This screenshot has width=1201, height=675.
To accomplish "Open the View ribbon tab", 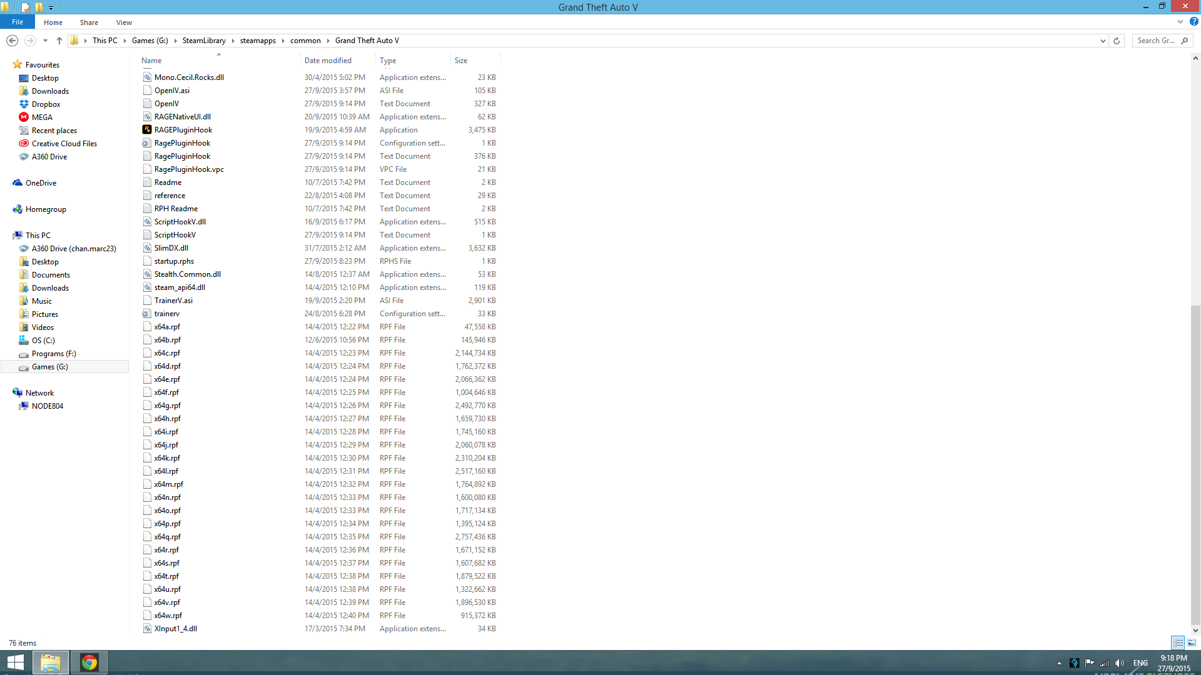I will point(124,22).
